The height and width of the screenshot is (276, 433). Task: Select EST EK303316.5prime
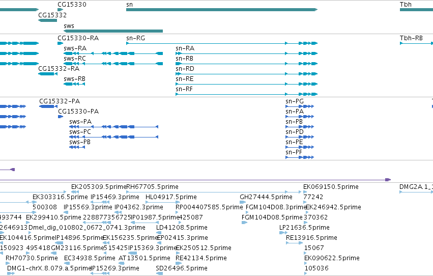60,197
